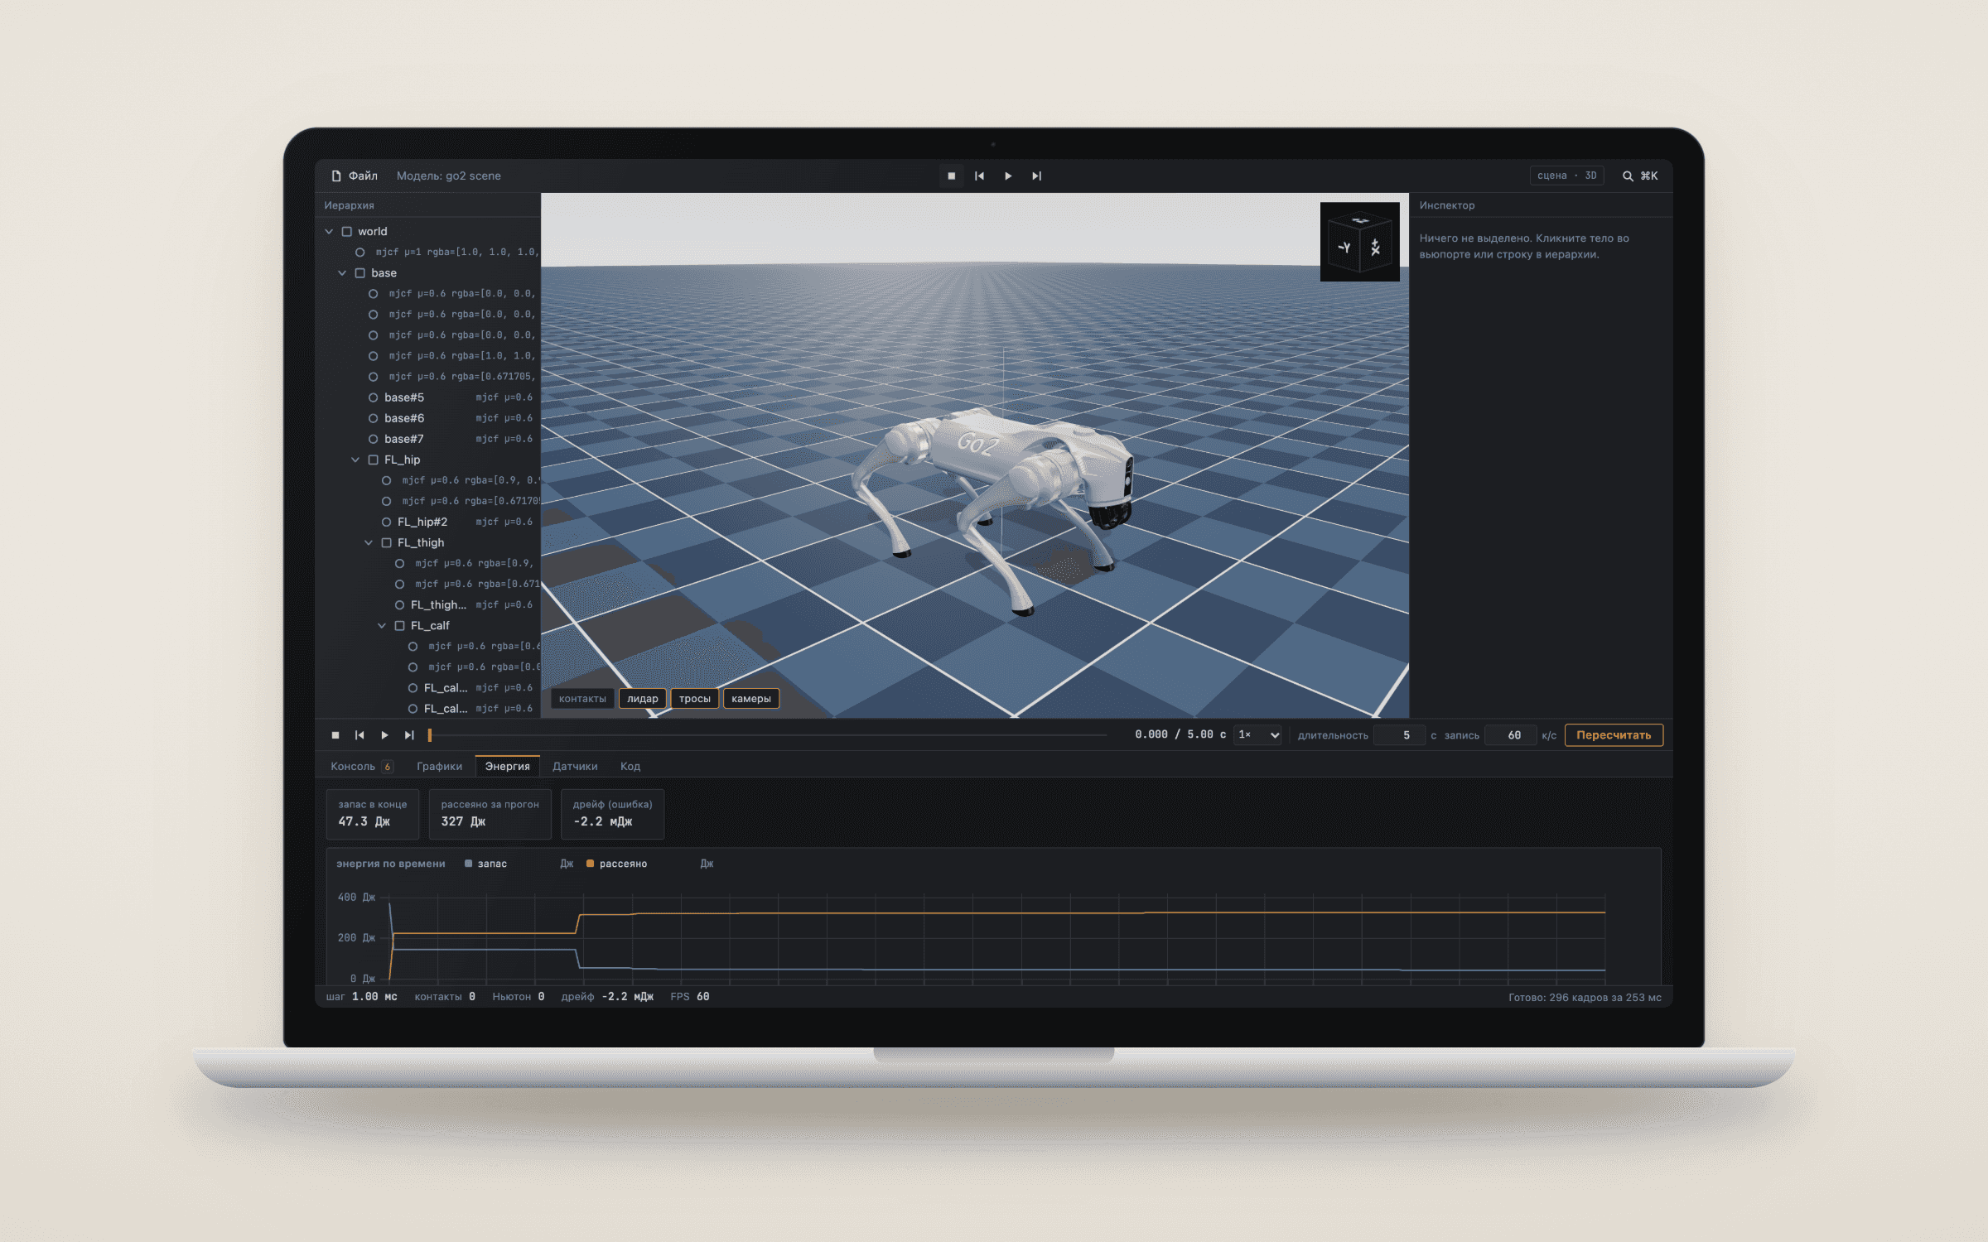Click the stop icon on timeline bar
The height and width of the screenshot is (1242, 1988).
coord(335,735)
